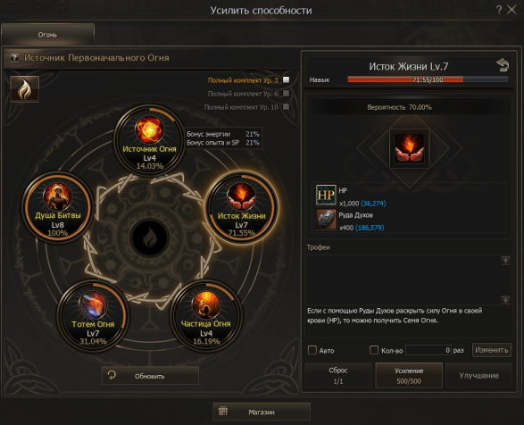Click the back arrow in skill panel

coord(503,65)
